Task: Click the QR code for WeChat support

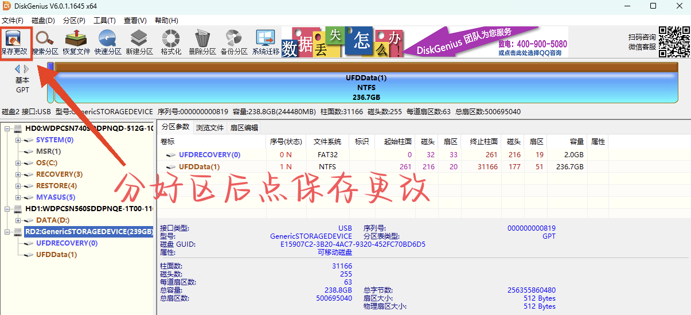Action: pos(674,42)
